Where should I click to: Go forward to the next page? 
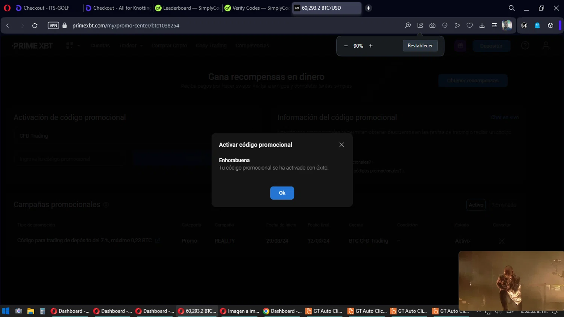(23, 26)
